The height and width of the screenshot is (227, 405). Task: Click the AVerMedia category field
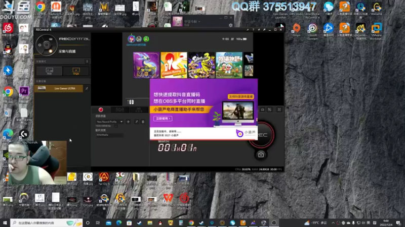pos(109,135)
